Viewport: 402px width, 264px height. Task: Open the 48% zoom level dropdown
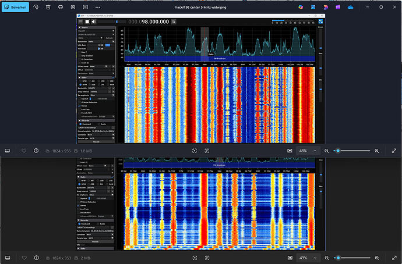pyautogui.click(x=307, y=151)
